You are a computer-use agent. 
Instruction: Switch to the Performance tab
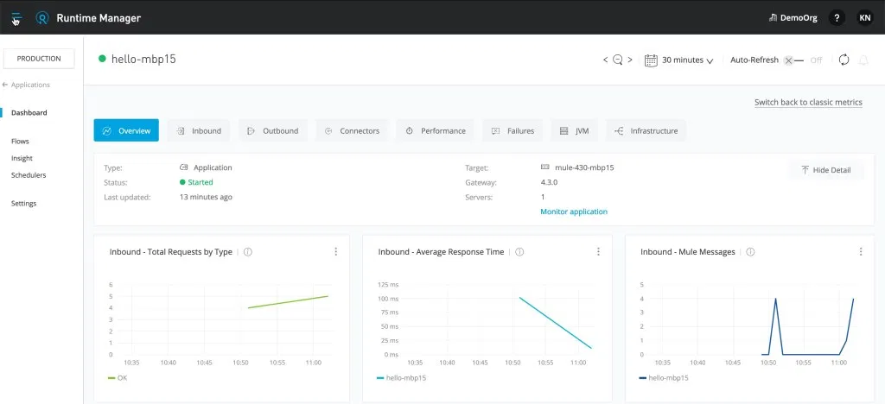(x=435, y=131)
